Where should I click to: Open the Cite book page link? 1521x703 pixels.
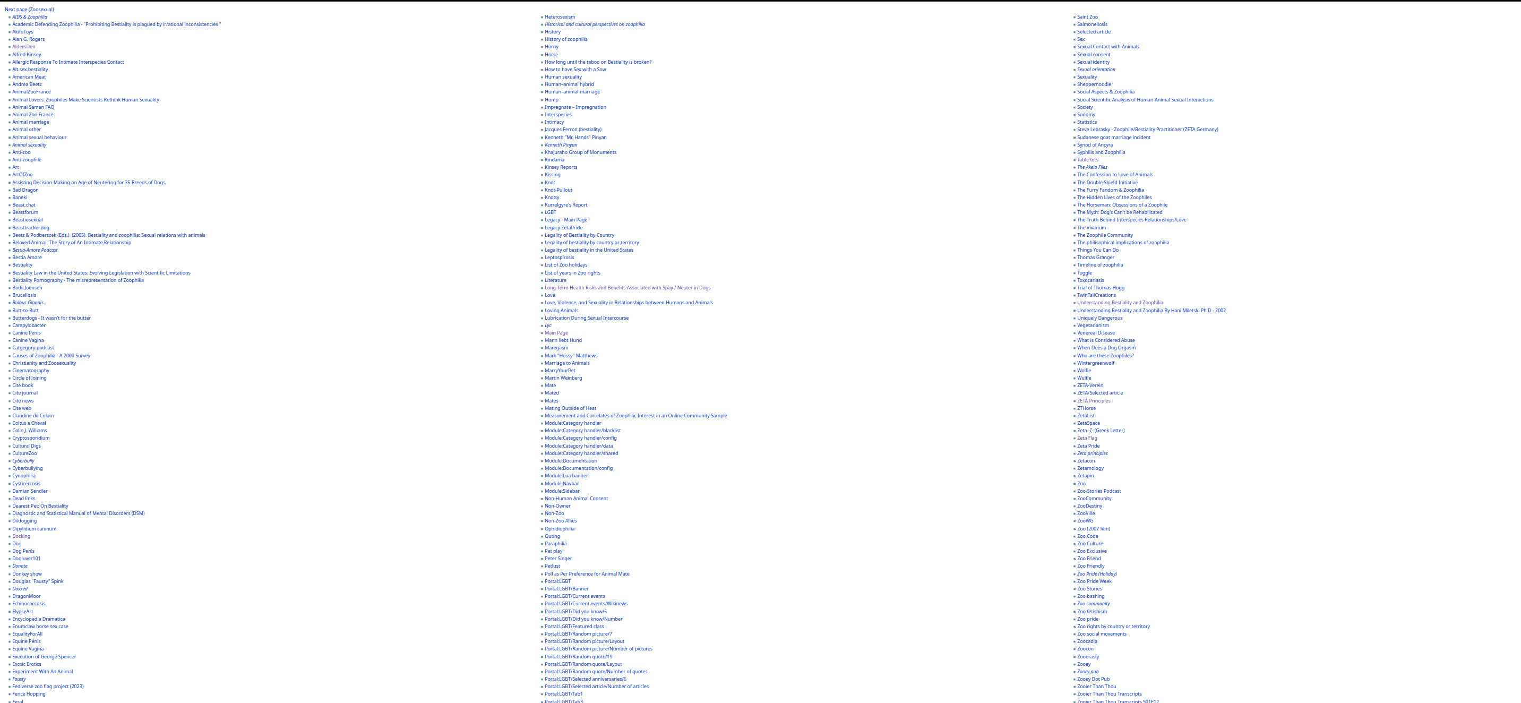22,386
